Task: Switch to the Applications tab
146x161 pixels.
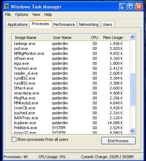Action: point(18,24)
